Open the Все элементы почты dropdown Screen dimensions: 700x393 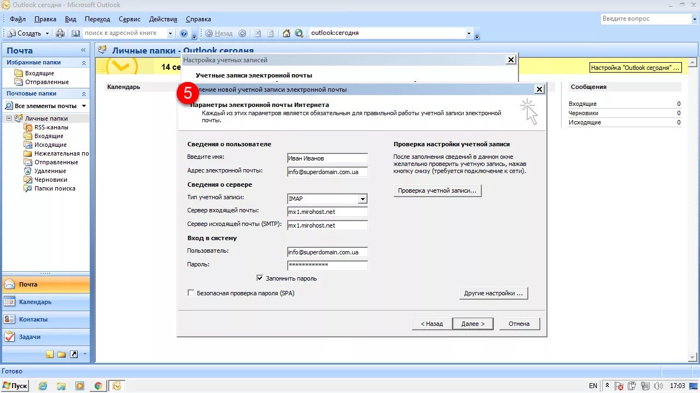pyautogui.click(x=84, y=106)
